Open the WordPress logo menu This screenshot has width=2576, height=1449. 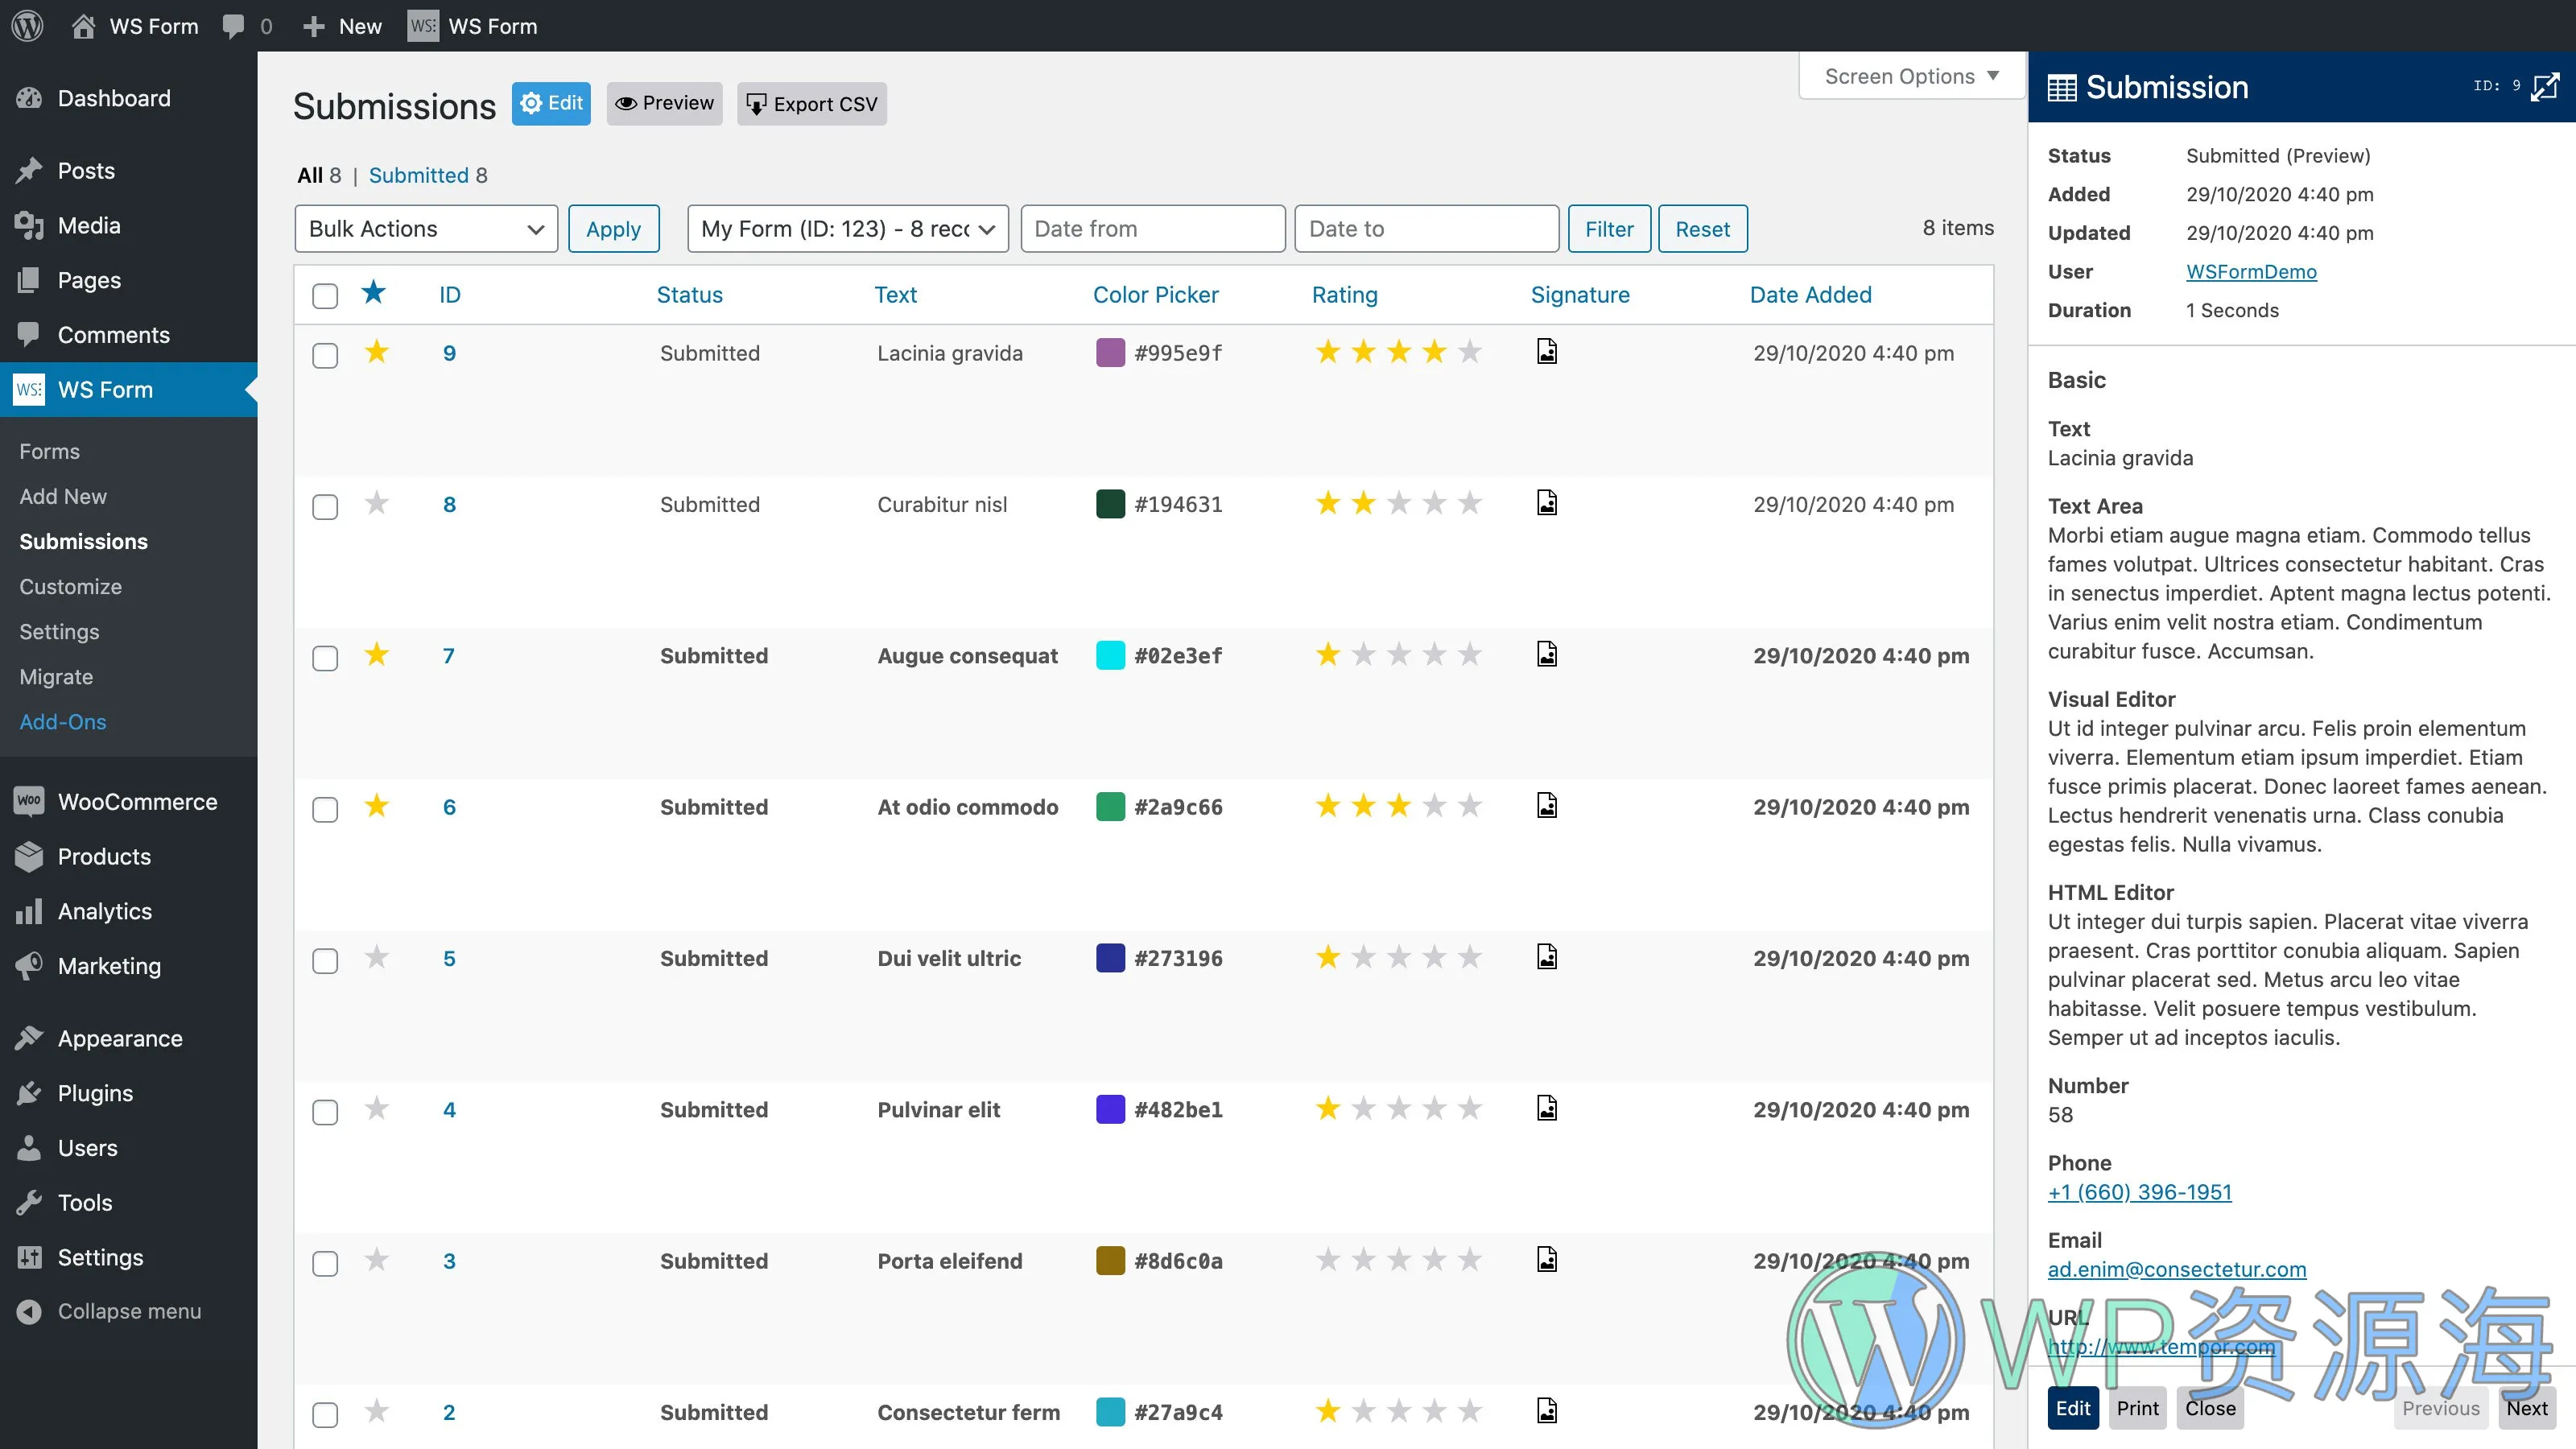27,26
